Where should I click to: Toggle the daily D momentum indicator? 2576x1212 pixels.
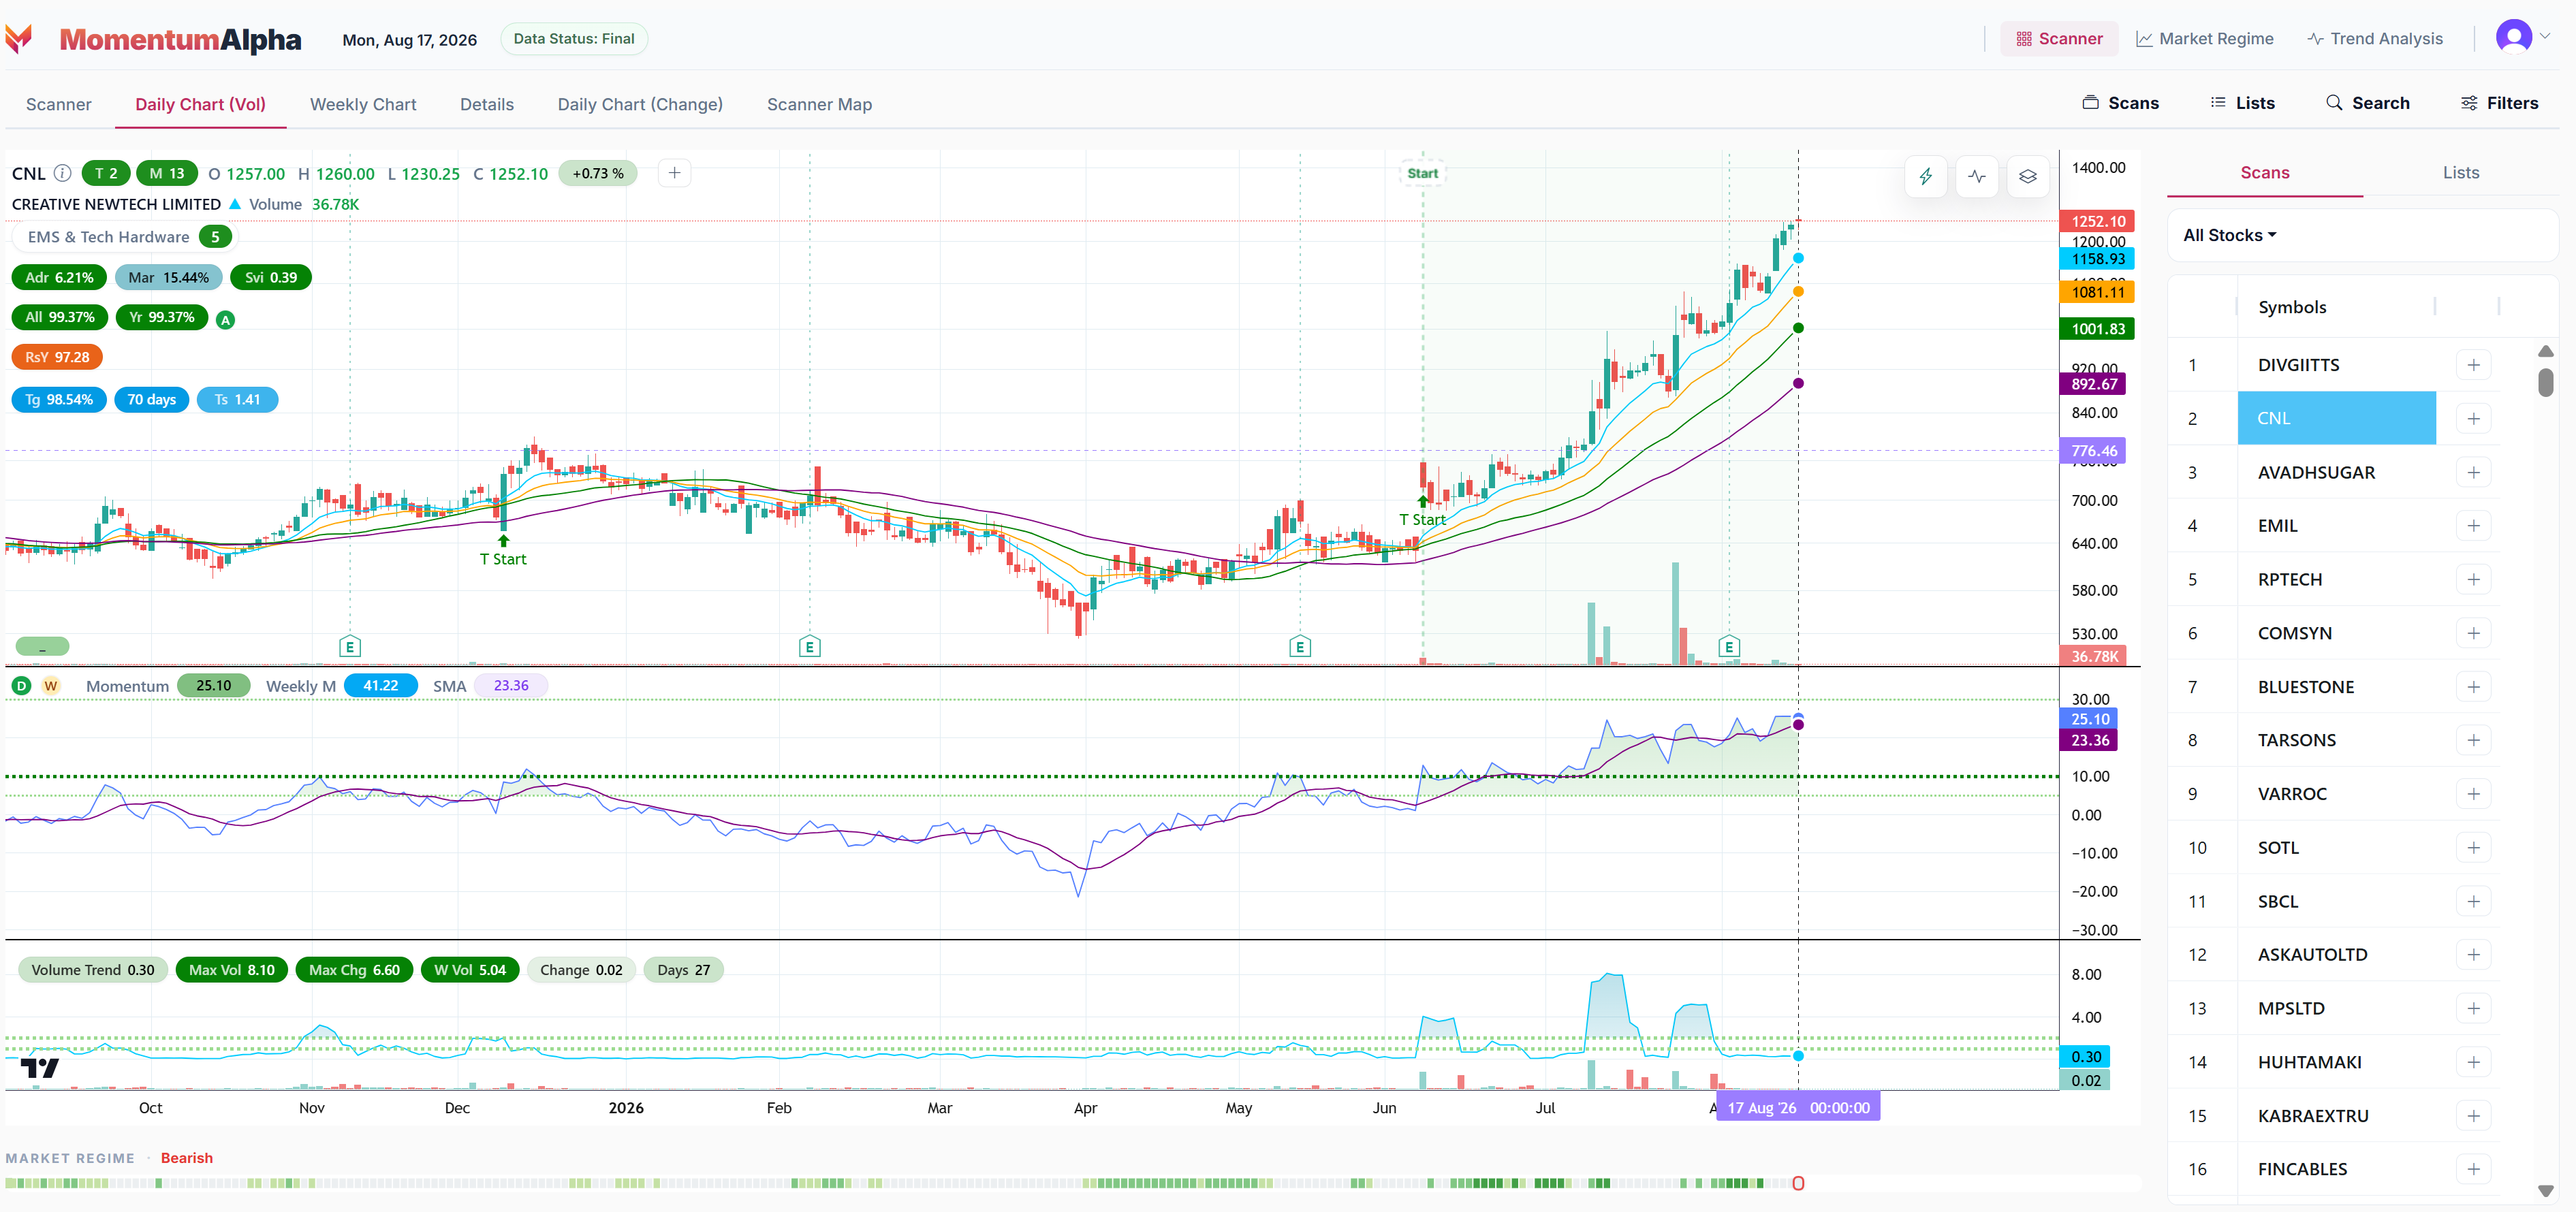[21, 686]
